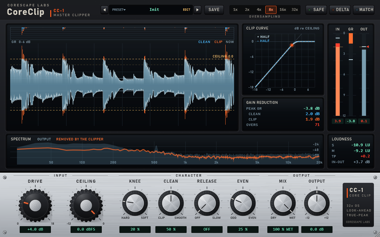Click the 0.0 dB output value field
This screenshot has width=380, height=237.
pyautogui.click(x=317, y=229)
